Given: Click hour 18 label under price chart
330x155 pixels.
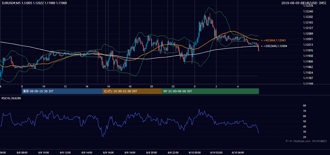Looking at the screenshot, I should (x=130, y=87).
